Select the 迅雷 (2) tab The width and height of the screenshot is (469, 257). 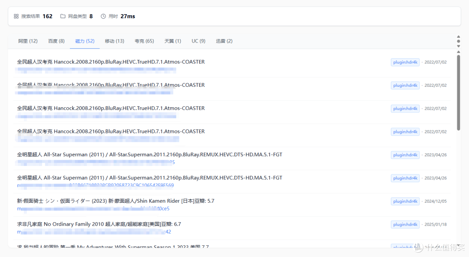[x=224, y=41]
